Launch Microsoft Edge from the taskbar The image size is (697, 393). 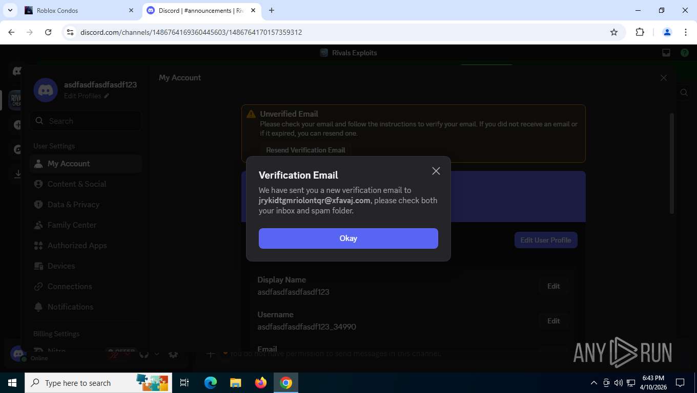click(211, 383)
